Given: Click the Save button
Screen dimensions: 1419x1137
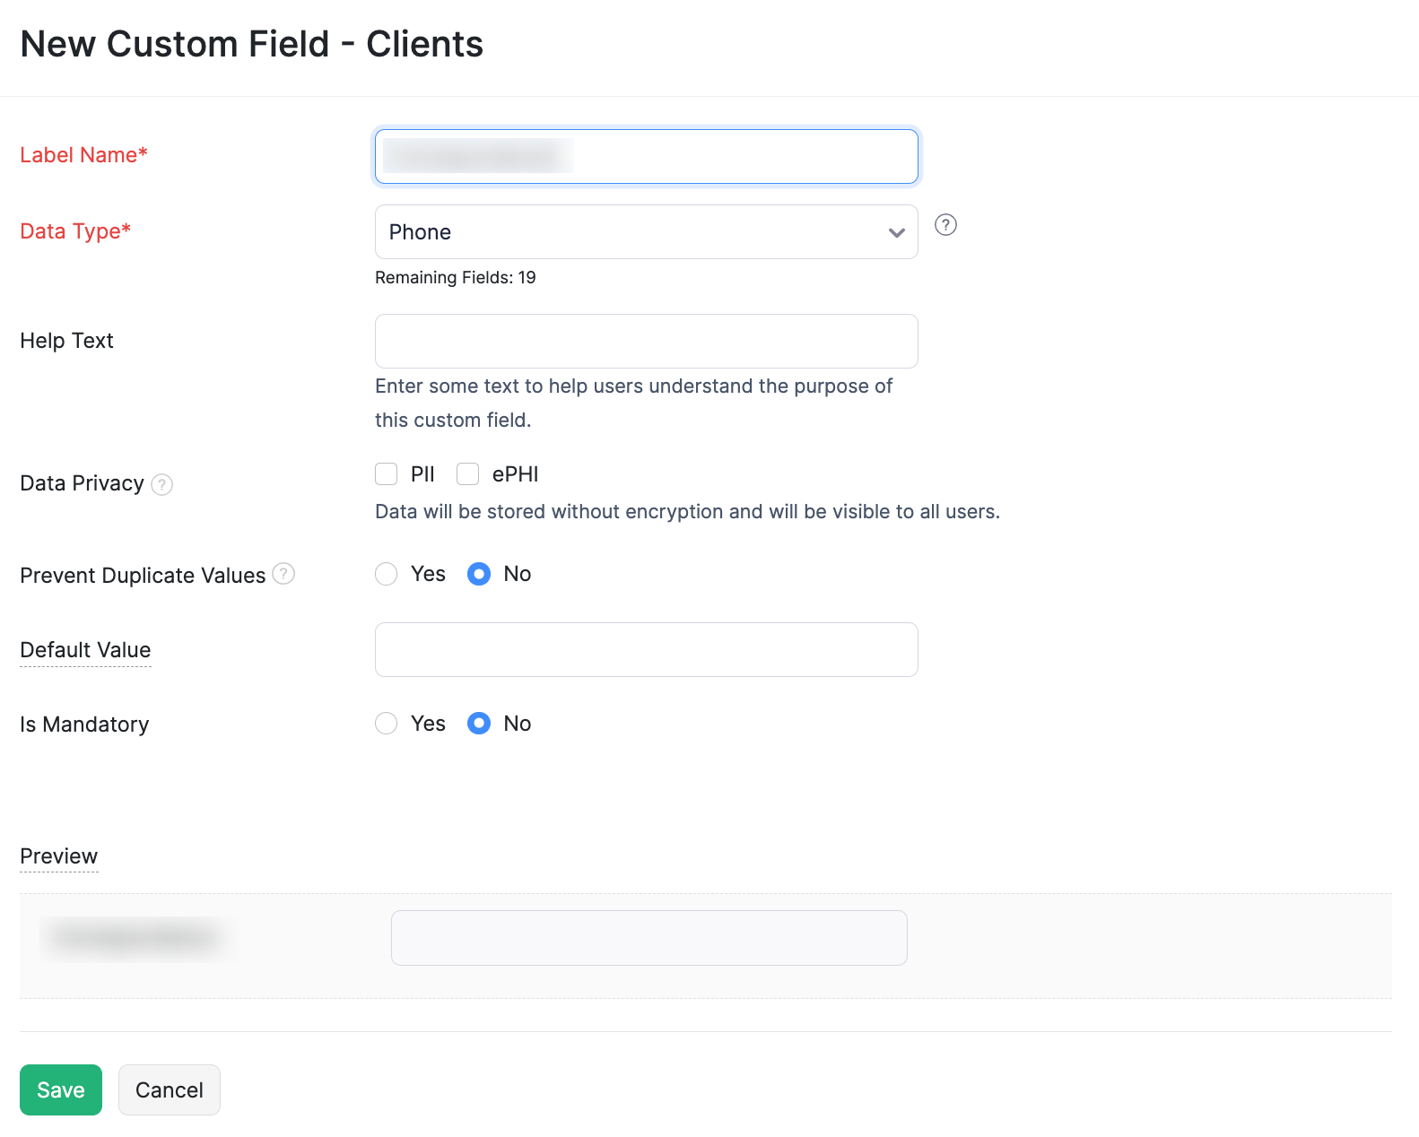Looking at the screenshot, I should tap(61, 1090).
